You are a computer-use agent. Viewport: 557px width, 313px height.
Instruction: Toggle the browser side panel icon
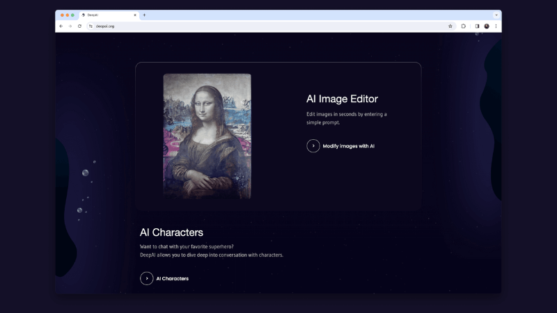coord(477,26)
